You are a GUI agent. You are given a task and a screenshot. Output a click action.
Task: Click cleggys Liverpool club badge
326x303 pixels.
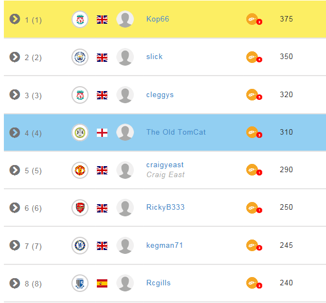pos(80,95)
